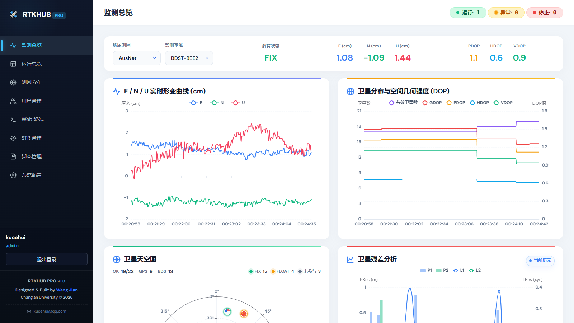The width and height of the screenshot is (574, 323).
Task: Toggle the PDOP legend series
Action: [x=456, y=103]
